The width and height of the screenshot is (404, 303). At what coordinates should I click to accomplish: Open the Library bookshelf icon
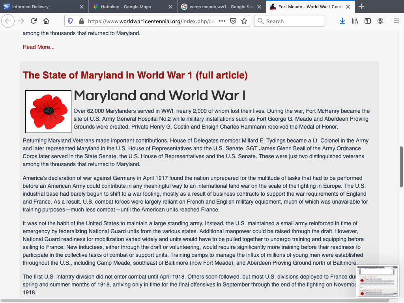(355, 21)
